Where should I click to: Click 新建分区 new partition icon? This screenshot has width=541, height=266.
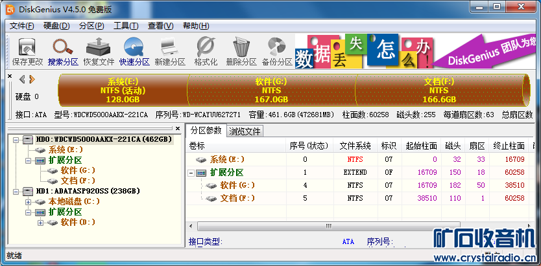click(169, 47)
